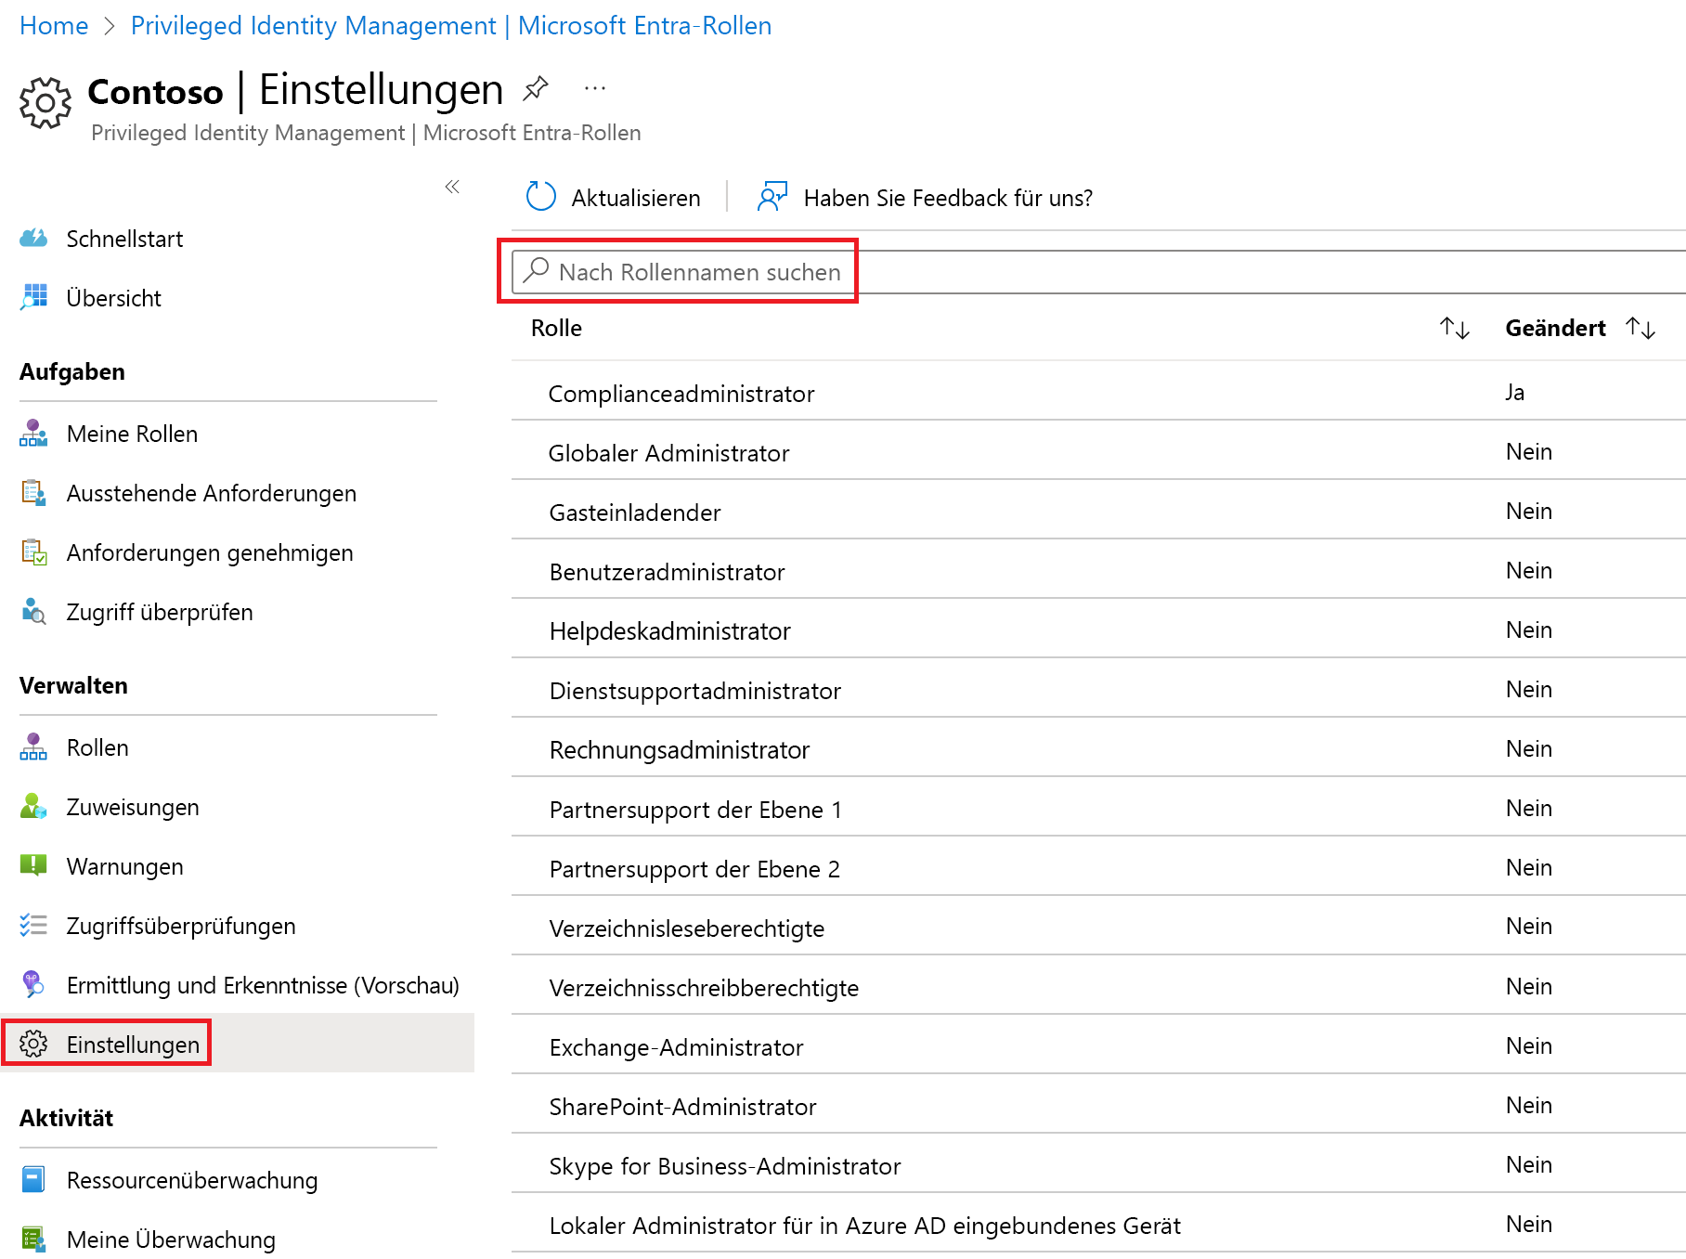Click the Aktualisieren refresh icon
This screenshot has height=1259, width=1686.
540,197
